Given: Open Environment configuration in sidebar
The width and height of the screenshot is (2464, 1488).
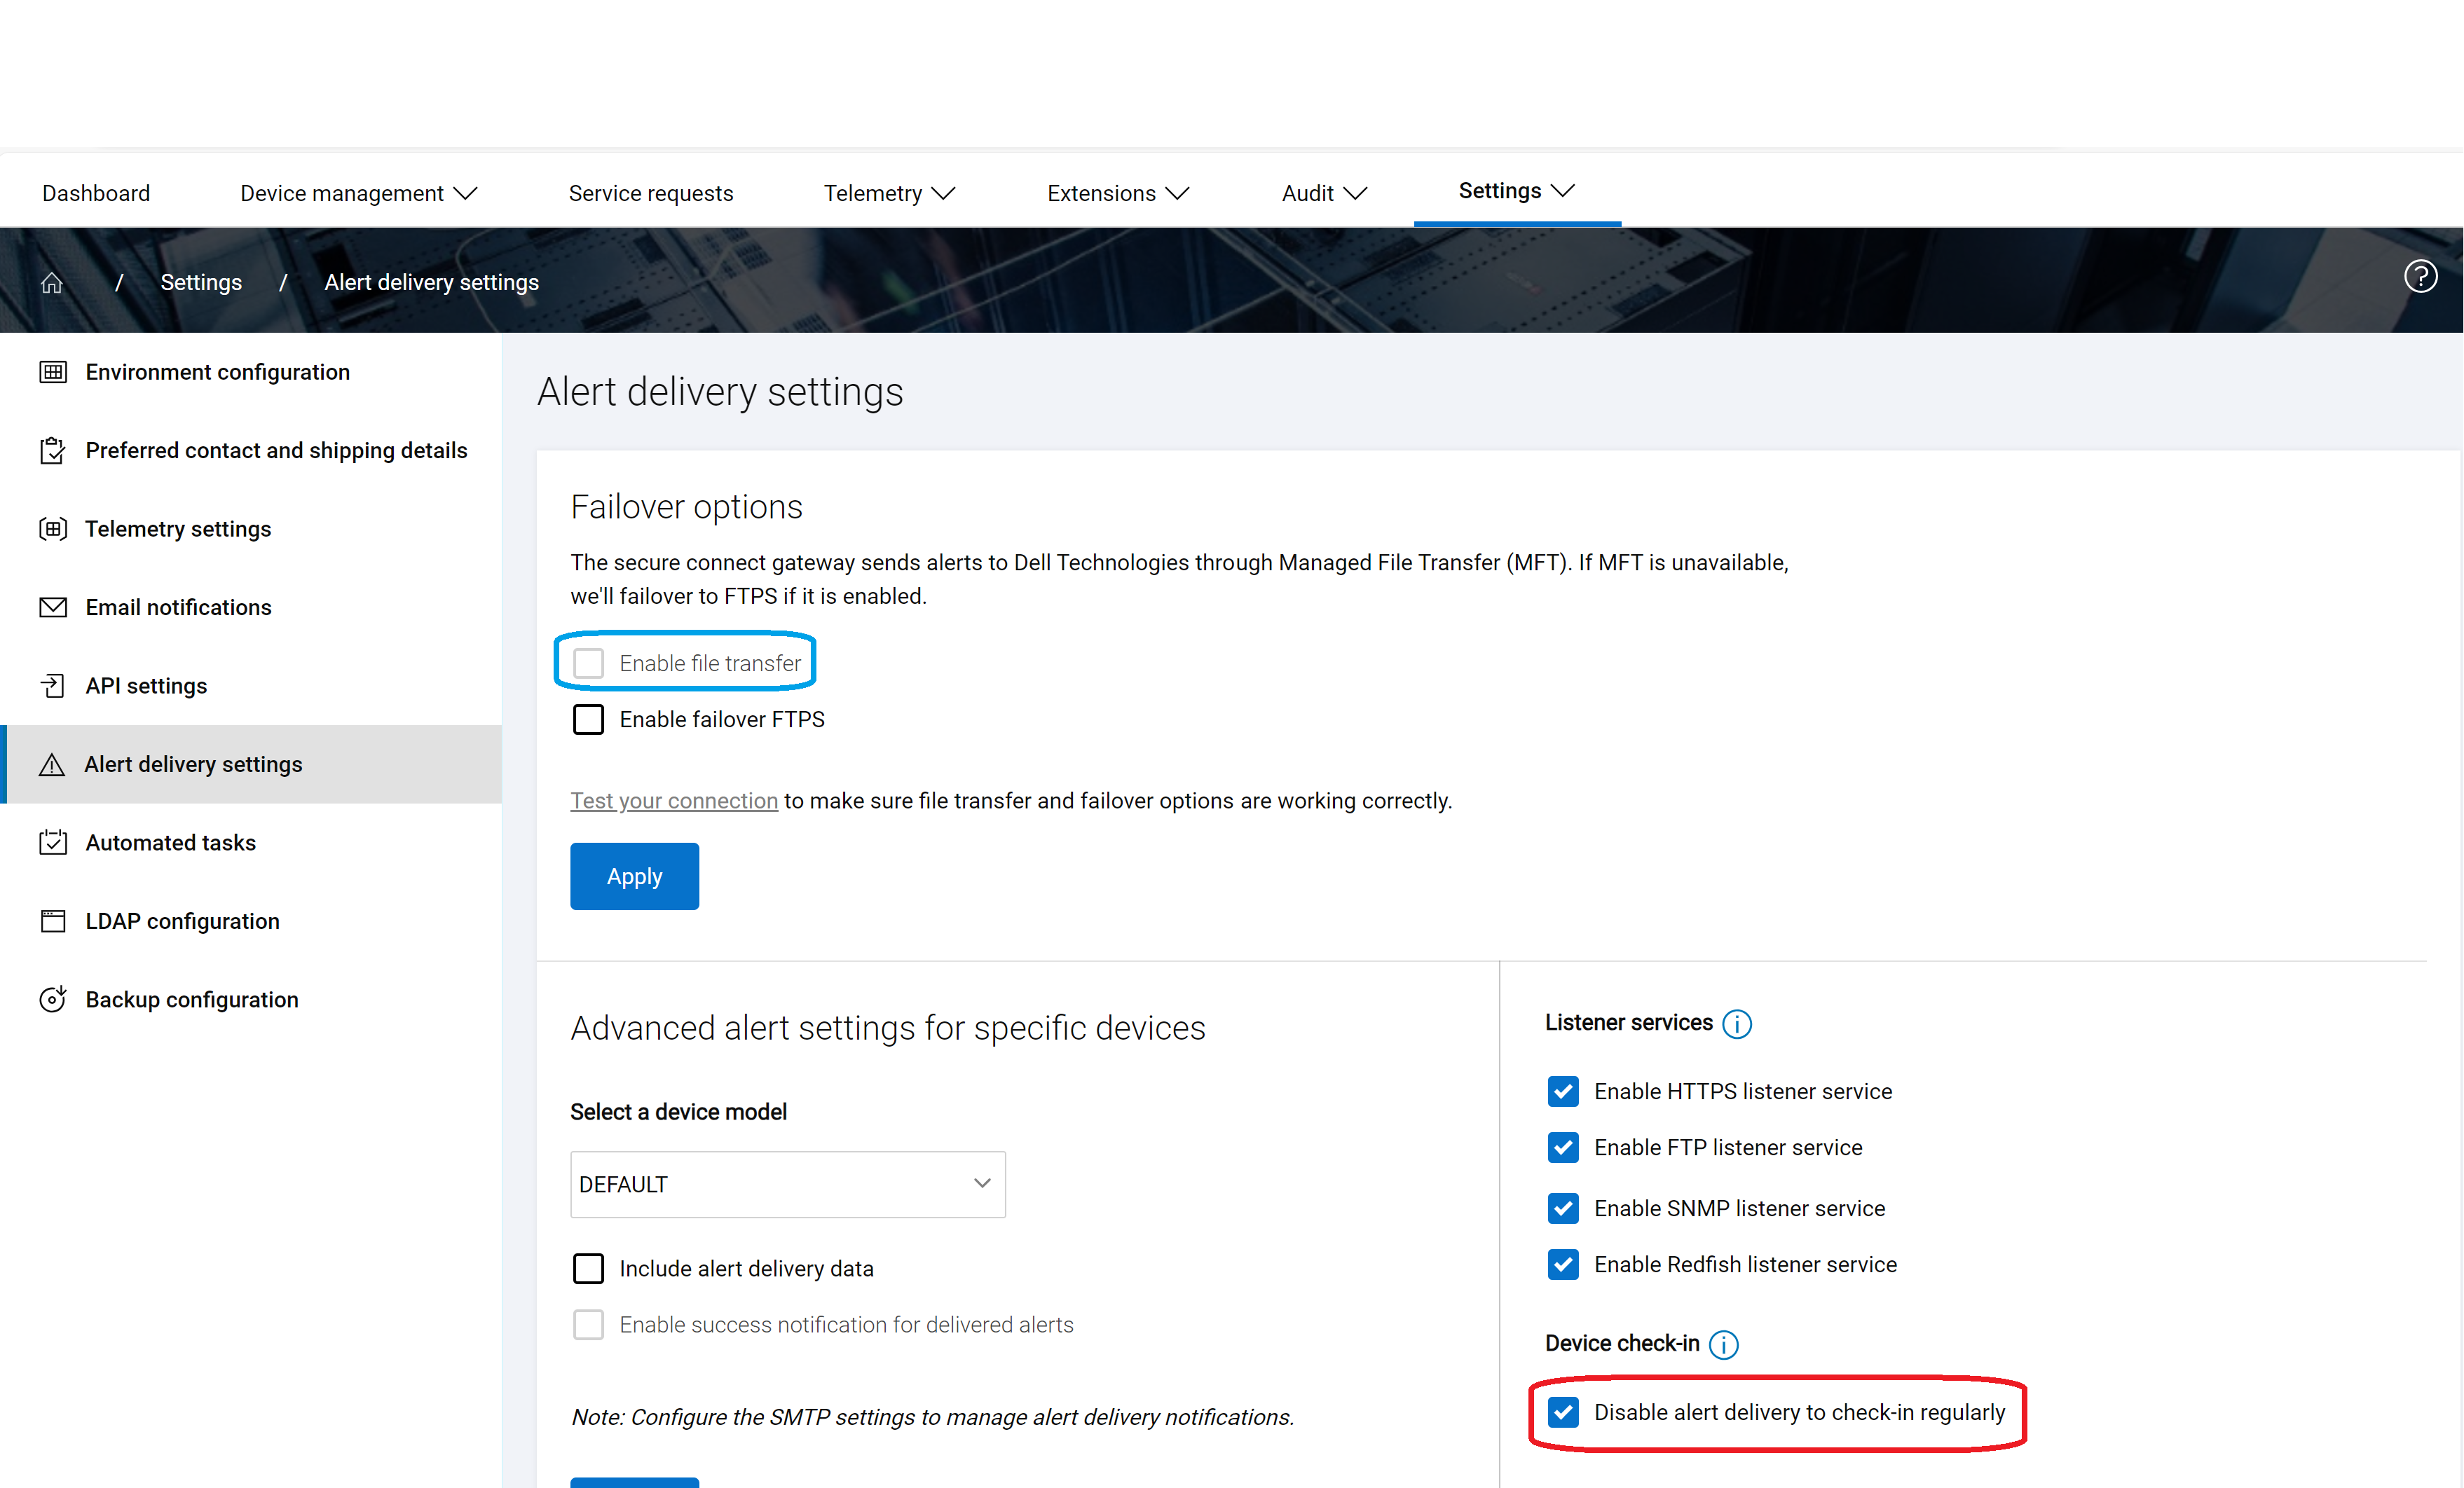Looking at the screenshot, I should (x=251, y=372).
